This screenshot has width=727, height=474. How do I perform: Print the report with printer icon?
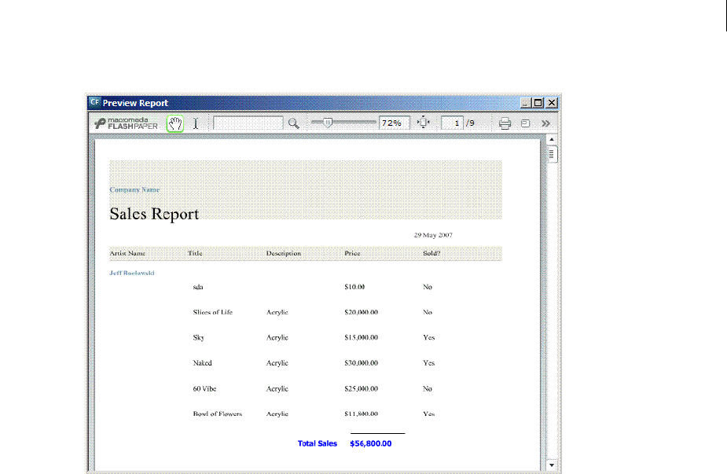click(x=505, y=123)
